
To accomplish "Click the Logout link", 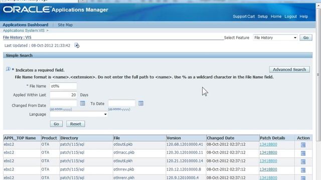I will point(290,16).
